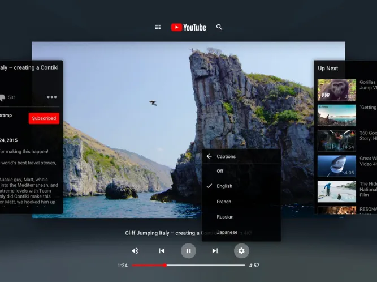Viewport: 377px width, 282px height.
Task: Open the apps grid icon
Action: pos(158,27)
